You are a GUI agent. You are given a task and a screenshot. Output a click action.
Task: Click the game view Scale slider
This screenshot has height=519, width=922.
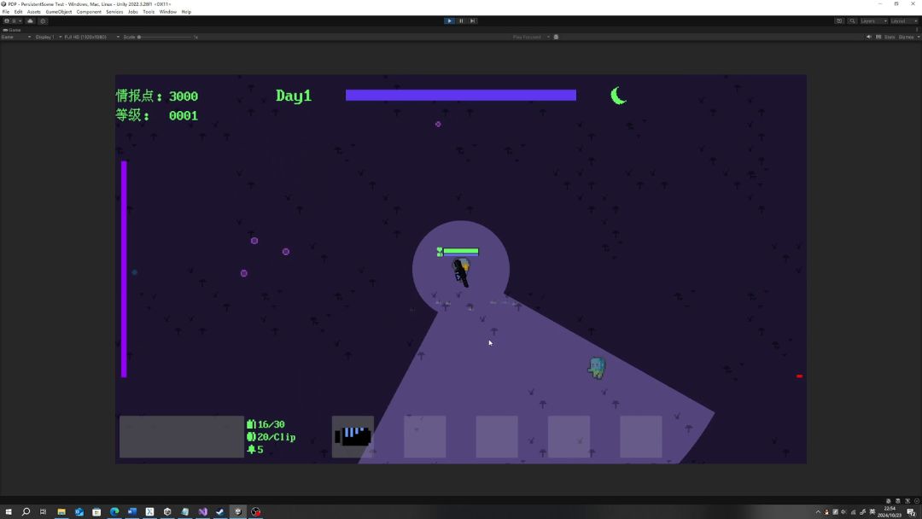click(166, 37)
